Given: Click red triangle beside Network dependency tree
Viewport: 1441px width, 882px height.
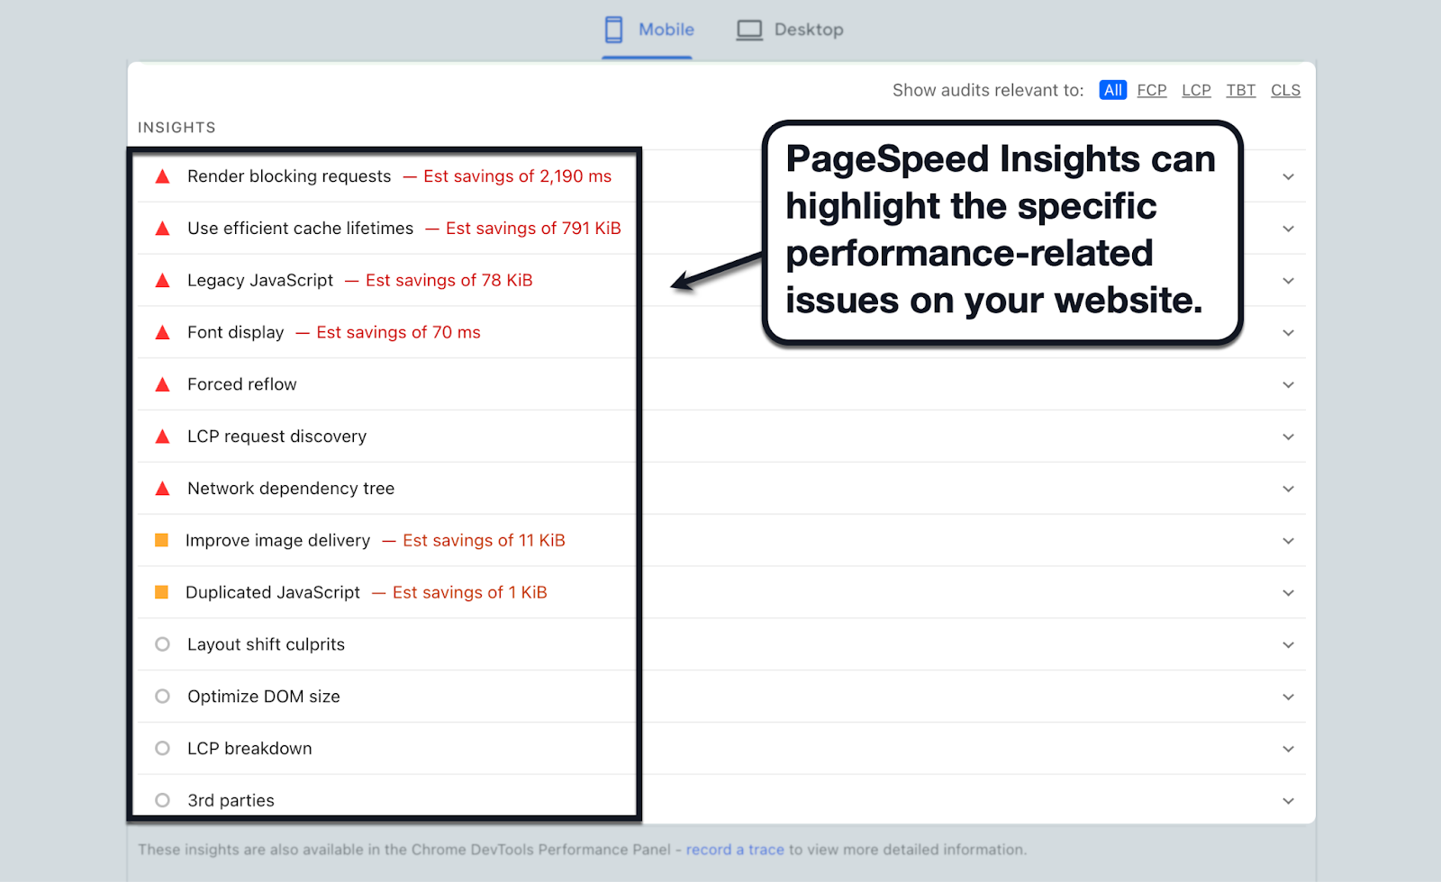Looking at the screenshot, I should [162, 489].
